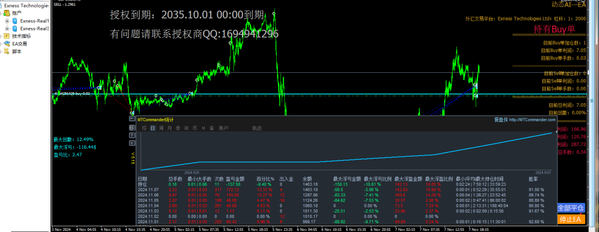
Task: Click the 账户 accounts group icon
Action: coord(7,13)
